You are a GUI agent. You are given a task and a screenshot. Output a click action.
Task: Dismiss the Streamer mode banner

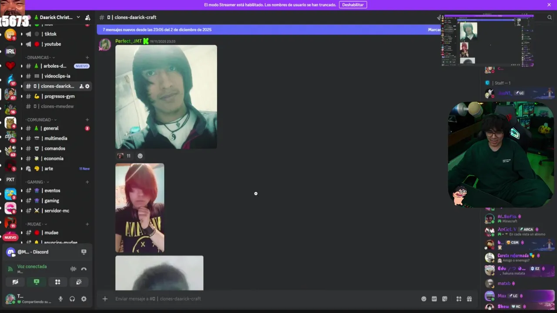549,5
